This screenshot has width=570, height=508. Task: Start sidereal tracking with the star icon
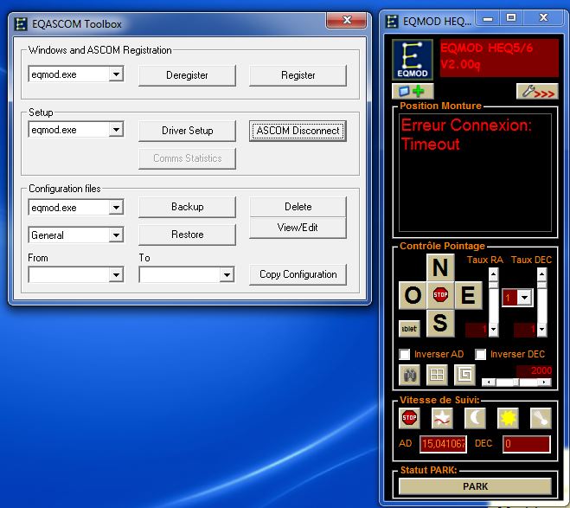coord(442,418)
